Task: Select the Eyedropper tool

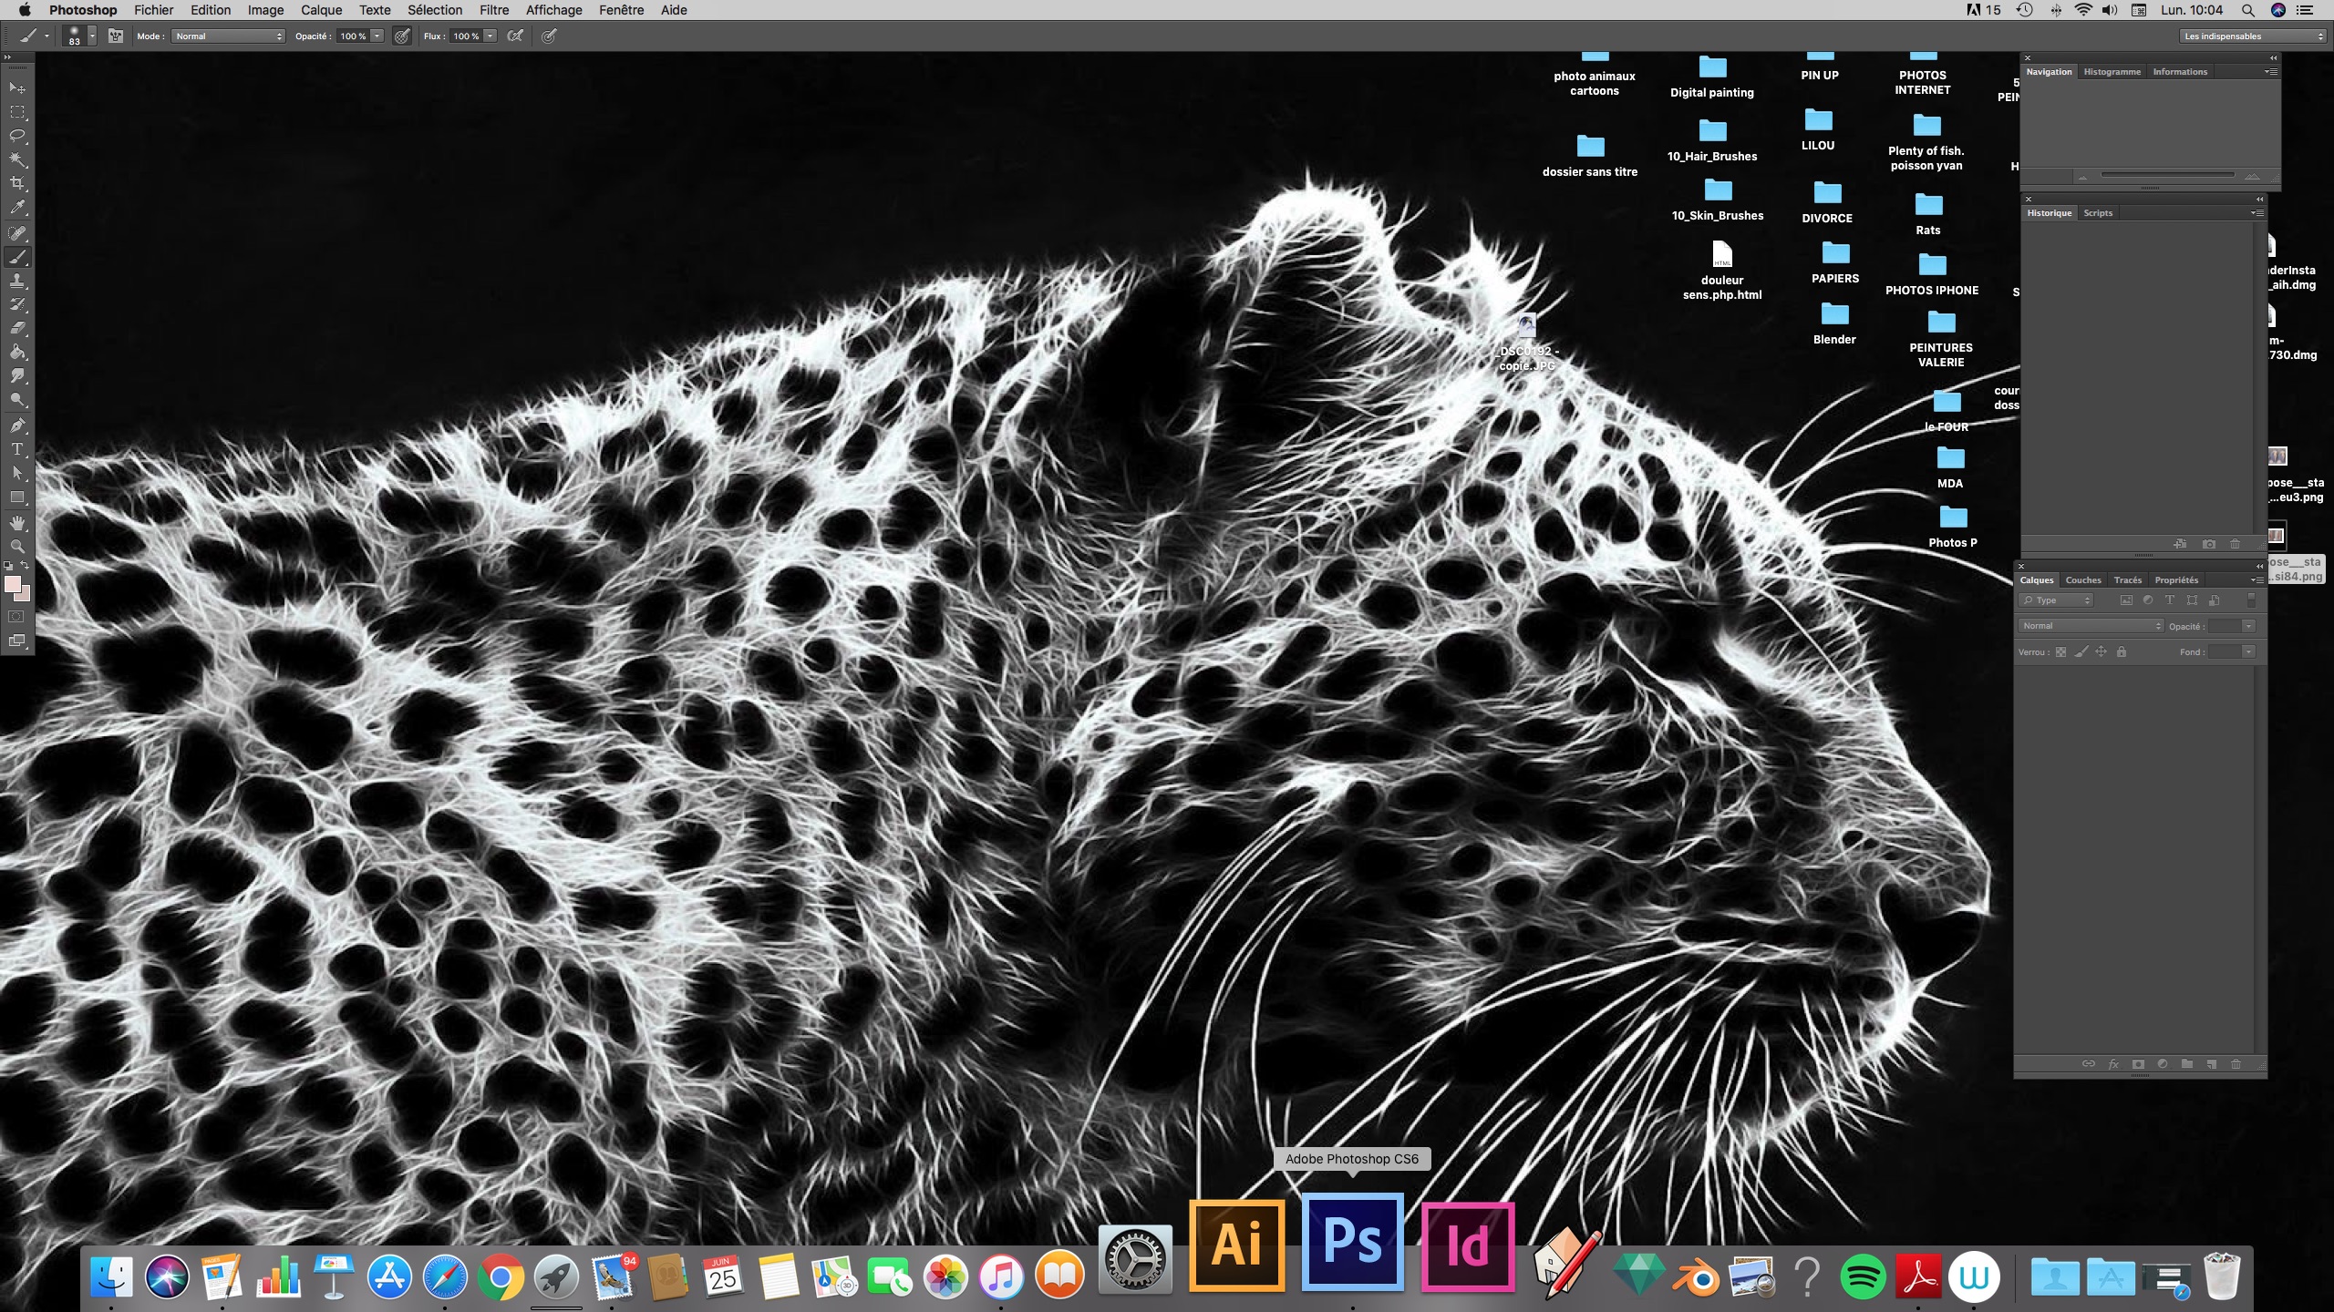Action: point(17,208)
